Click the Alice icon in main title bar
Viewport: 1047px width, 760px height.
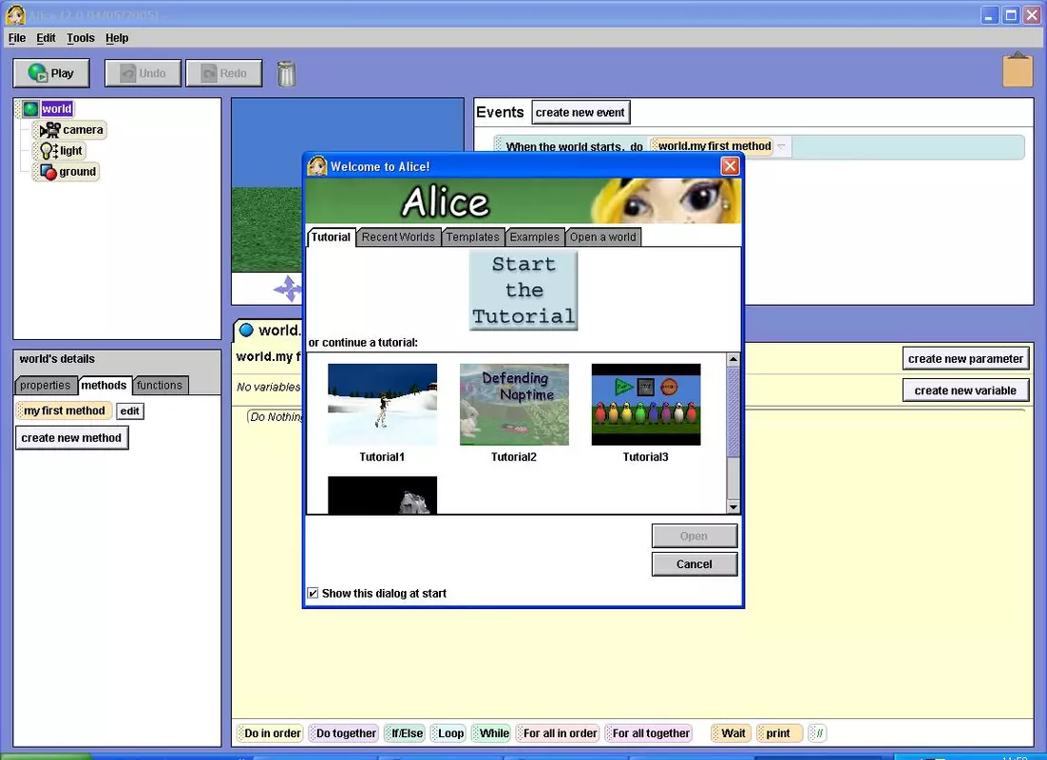(15, 14)
